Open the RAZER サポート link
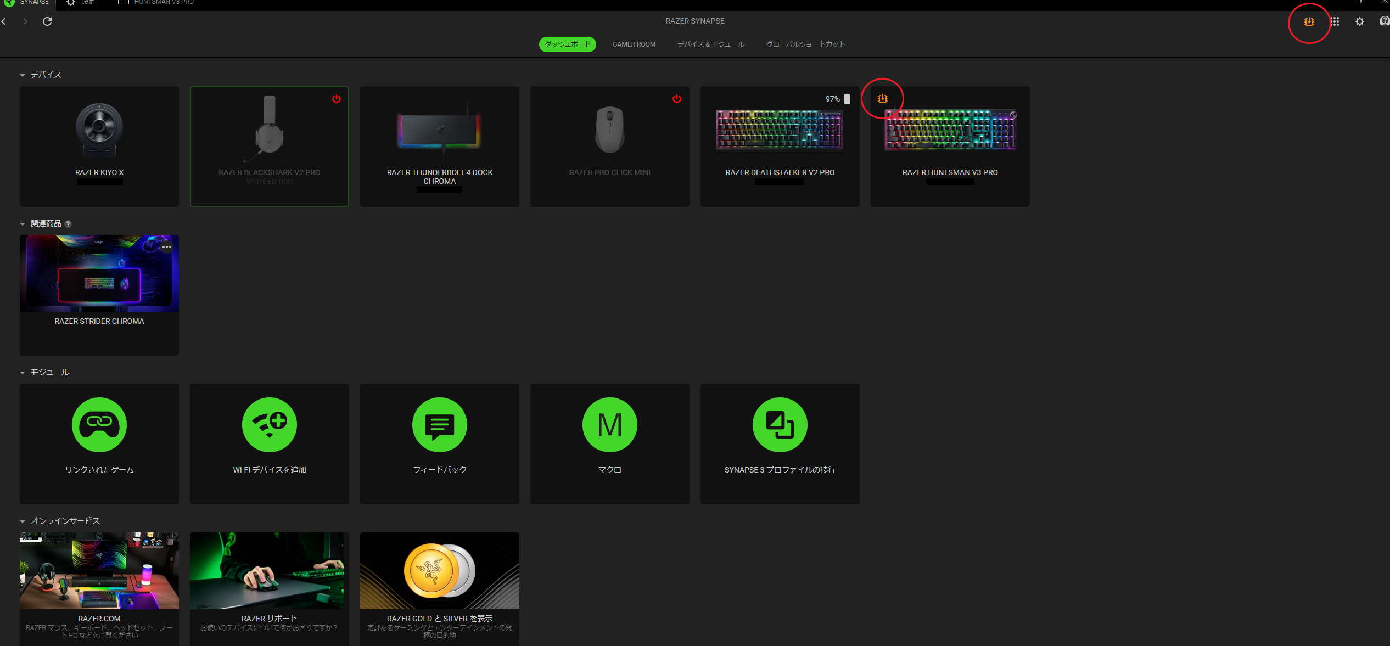The image size is (1390, 646). point(270,619)
